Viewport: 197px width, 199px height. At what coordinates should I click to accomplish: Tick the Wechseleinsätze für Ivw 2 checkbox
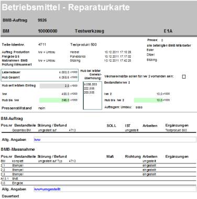pyautogui.click(x=184, y=76)
